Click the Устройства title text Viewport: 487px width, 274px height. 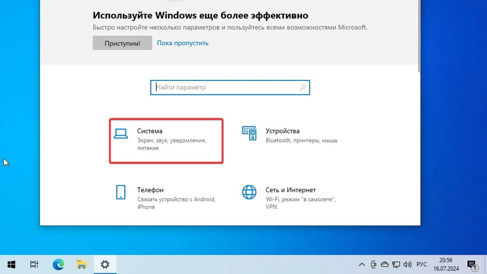[x=282, y=131]
